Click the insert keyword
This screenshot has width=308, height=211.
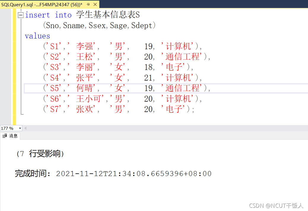click(x=38, y=15)
